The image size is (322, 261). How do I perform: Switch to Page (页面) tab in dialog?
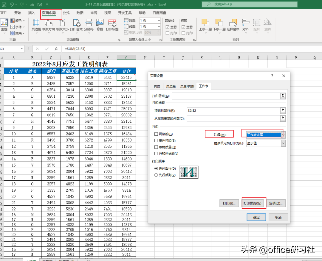tap(157, 86)
